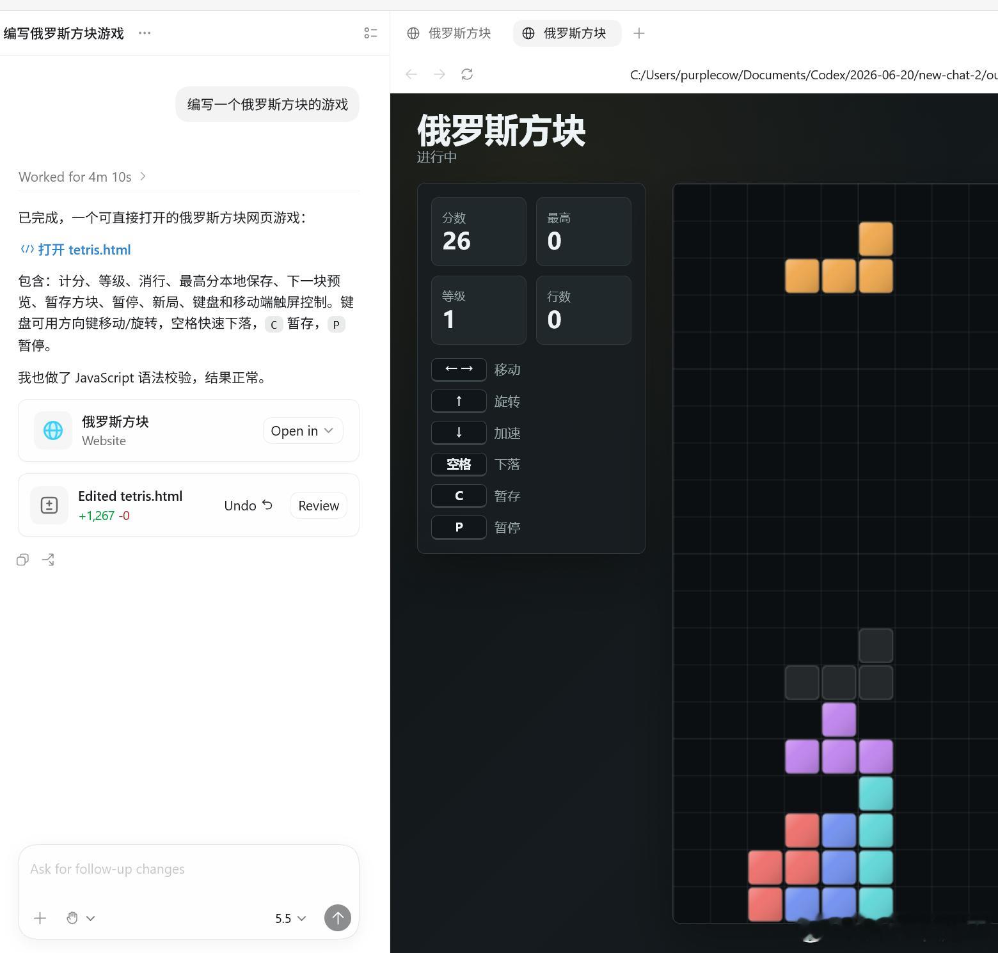Add an attachment with plus icon
Image resolution: width=998 pixels, height=953 pixels.
40,918
